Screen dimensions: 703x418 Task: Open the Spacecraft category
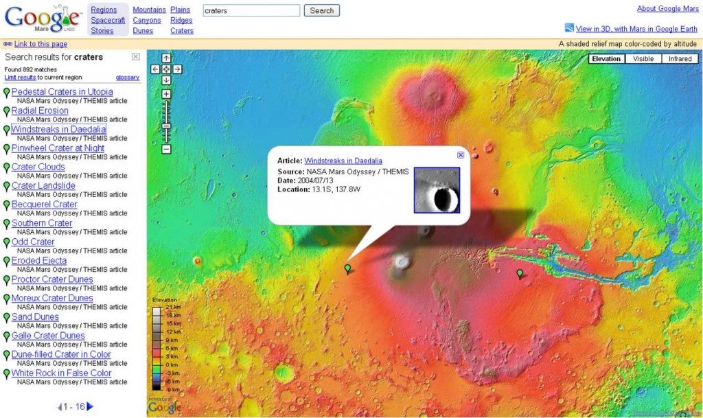click(x=108, y=20)
